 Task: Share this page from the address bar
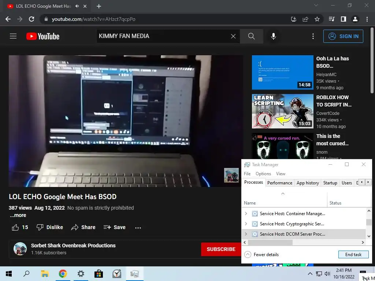(x=305, y=19)
